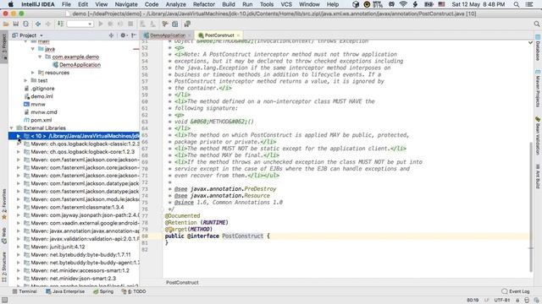
Task: Expand the resources folder
Action: [x=33, y=73]
